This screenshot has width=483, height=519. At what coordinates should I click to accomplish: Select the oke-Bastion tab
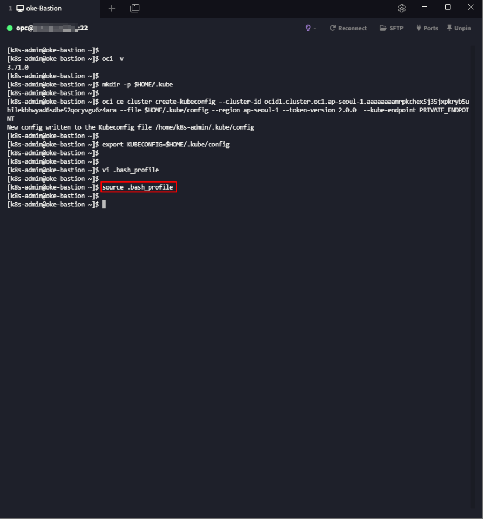43,9
